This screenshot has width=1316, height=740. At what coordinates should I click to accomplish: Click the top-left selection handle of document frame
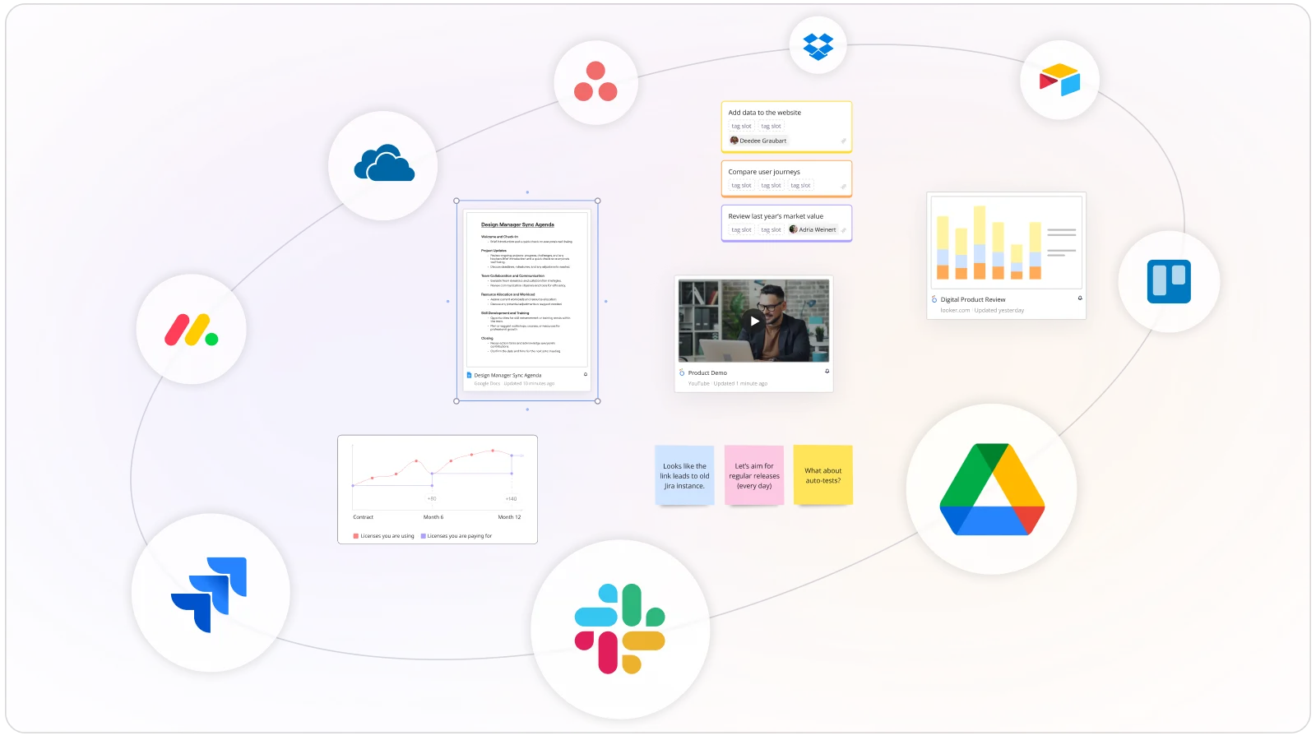click(456, 201)
